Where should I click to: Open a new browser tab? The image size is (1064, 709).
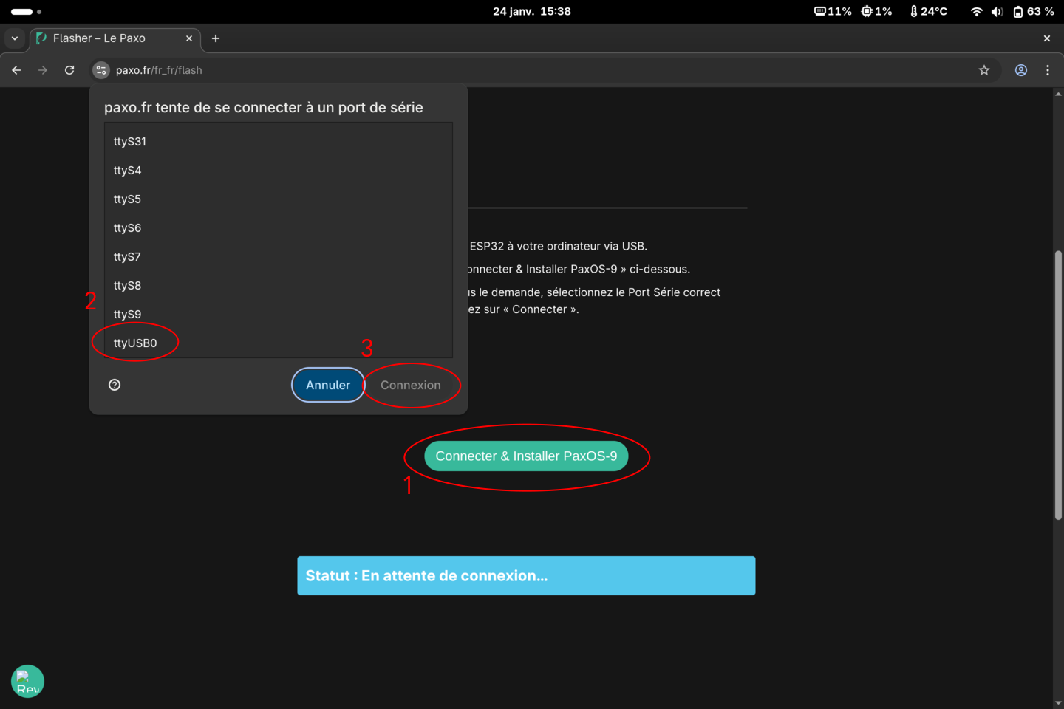tap(215, 38)
